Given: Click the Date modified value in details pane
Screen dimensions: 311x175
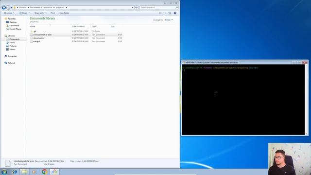Looking at the screenshot, I should point(56,161).
